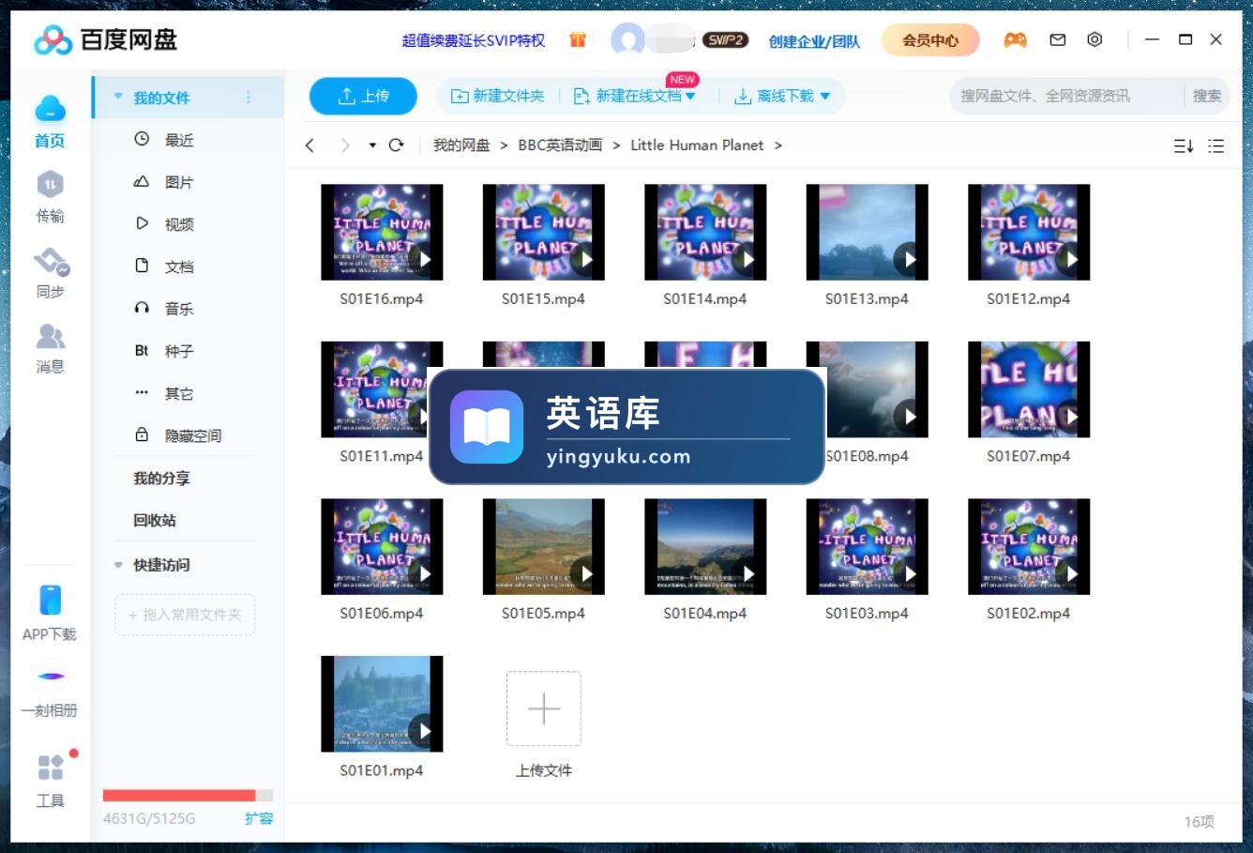This screenshot has width=1253, height=853.
Task: Click the dotted plus 上传文件 tile
Action: point(544,708)
